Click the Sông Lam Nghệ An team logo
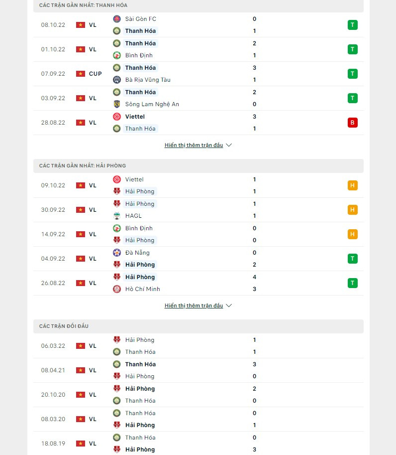 pyautogui.click(x=117, y=104)
